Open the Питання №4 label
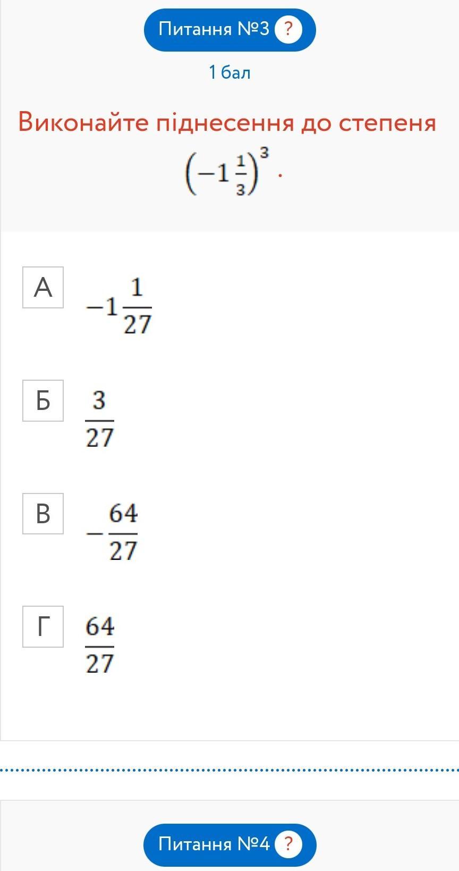459x871 pixels. tap(214, 844)
